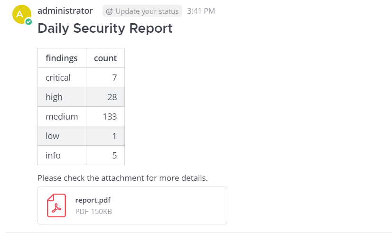This screenshot has width=392, height=233.
Task: Click the critical count value 7
Action: (114, 77)
